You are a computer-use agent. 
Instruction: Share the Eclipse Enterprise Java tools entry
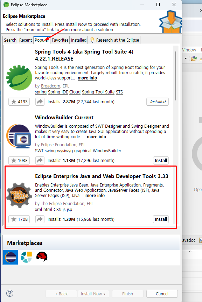40,219
